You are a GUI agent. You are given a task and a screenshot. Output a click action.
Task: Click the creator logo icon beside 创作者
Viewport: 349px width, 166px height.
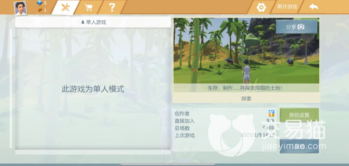271,114
